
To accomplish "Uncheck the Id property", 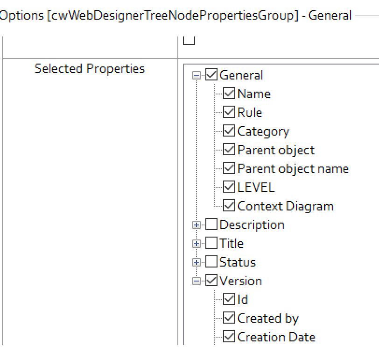I will pos(229,299).
